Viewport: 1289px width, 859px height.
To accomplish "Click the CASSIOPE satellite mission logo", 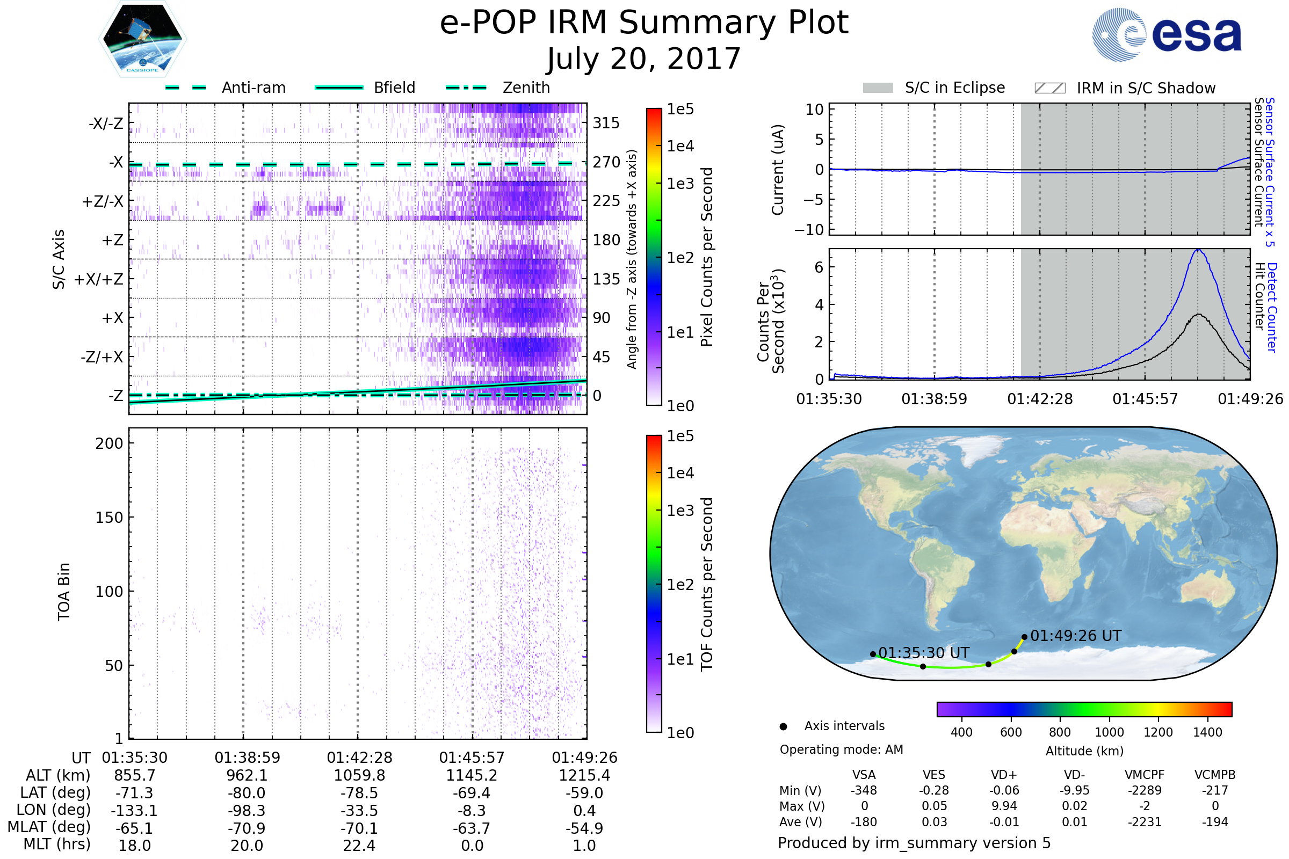I will coord(142,39).
